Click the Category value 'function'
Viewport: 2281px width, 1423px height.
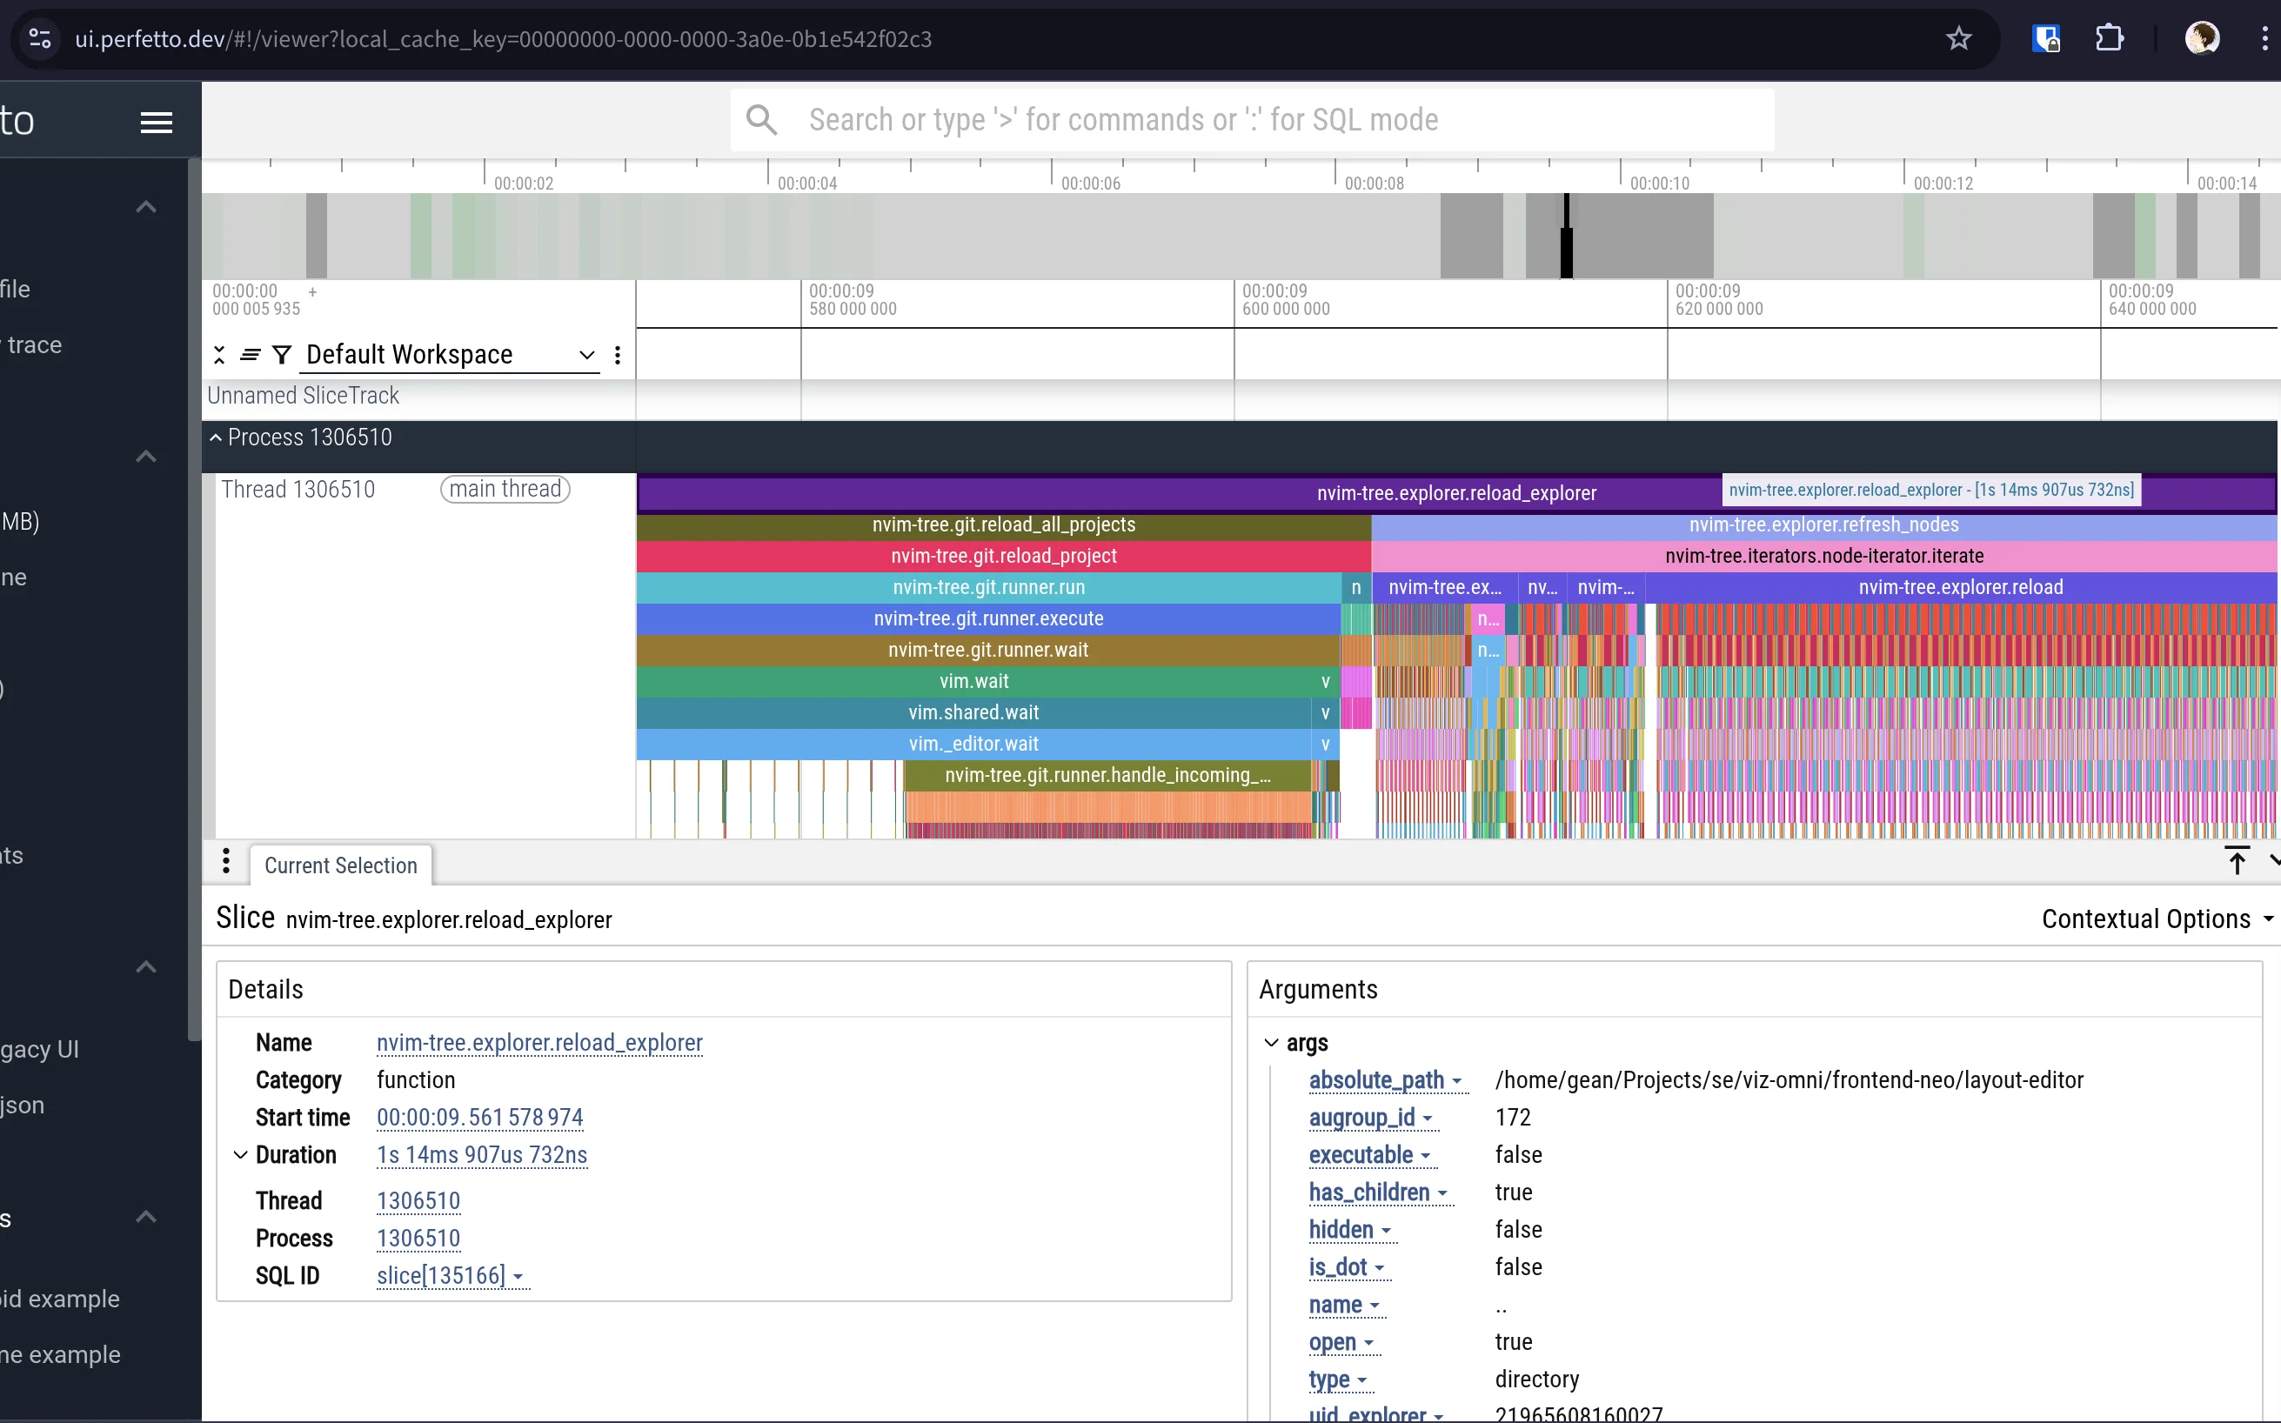coord(416,1080)
